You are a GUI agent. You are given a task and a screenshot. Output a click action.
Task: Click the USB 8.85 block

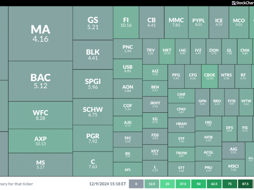[x=128, y=69]
